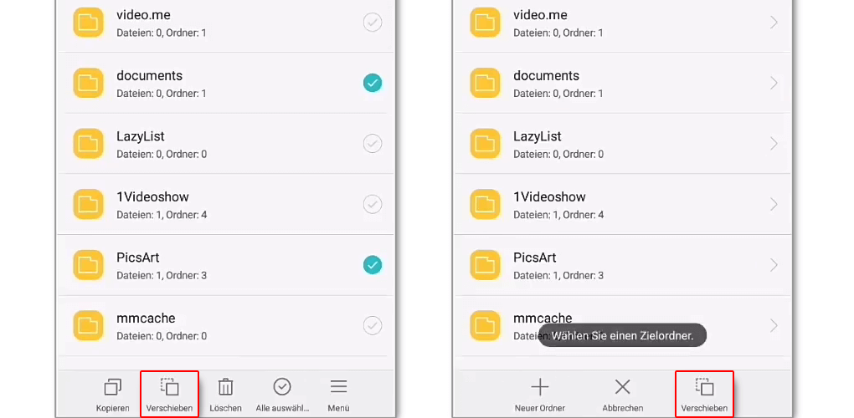854x418 pixels.
Task: Select the video.me folder checkbox
Action: 373,23
